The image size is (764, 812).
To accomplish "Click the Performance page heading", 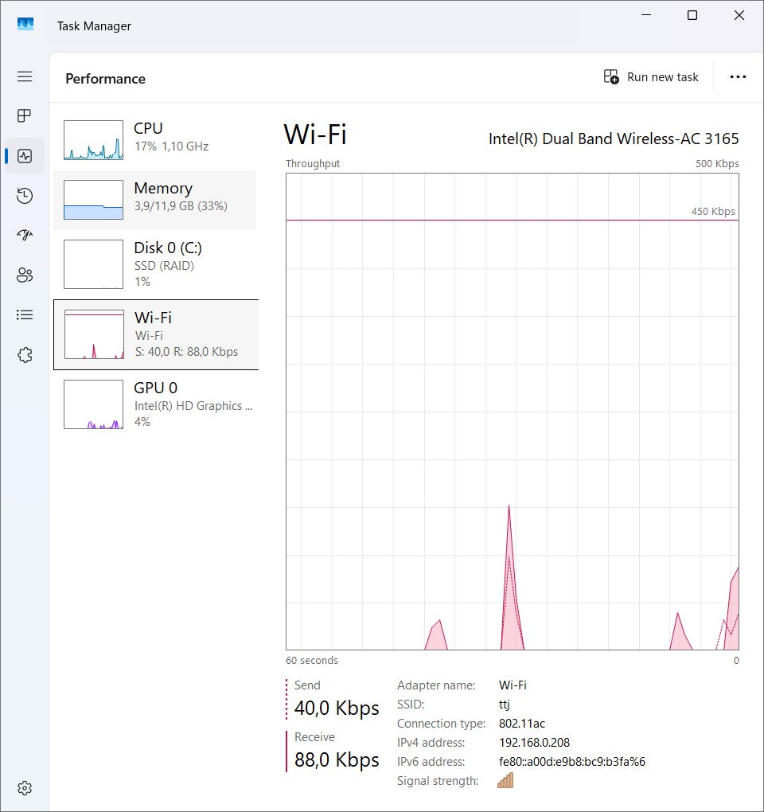I will click(x=106, y=79).
